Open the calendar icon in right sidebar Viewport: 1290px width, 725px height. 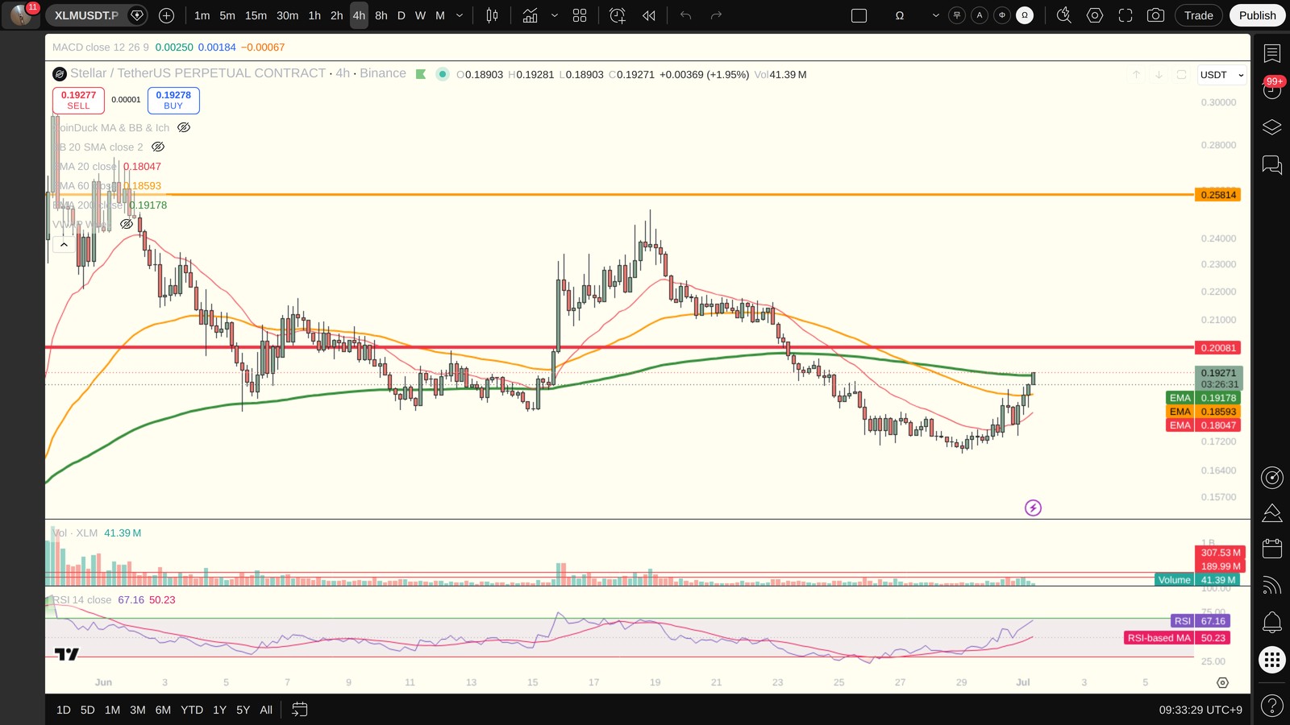click(x=1272, y=549)
